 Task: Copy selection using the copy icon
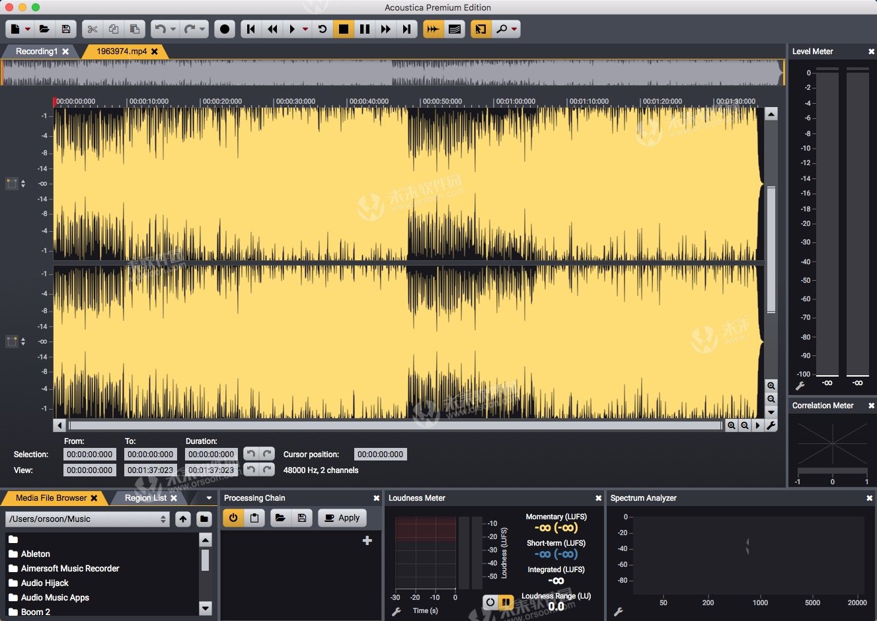[114, 29]
